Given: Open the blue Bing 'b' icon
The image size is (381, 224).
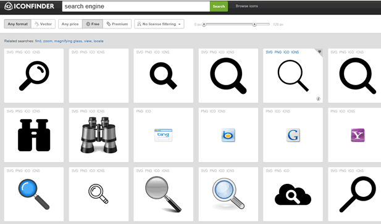Looking at the screenshot, I should click(x=228, y=135).
